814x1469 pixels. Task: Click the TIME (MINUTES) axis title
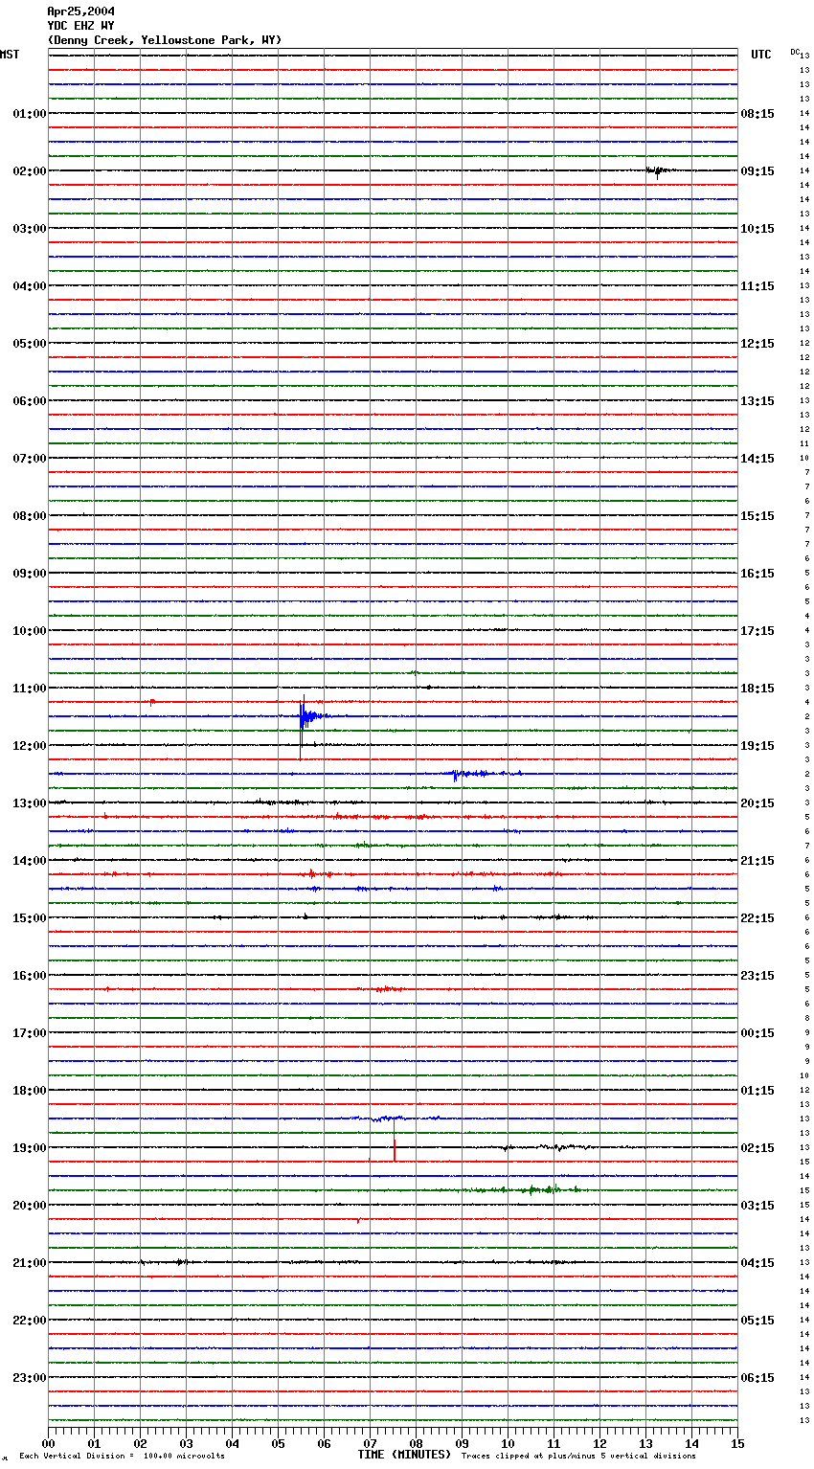(404, 1455)
